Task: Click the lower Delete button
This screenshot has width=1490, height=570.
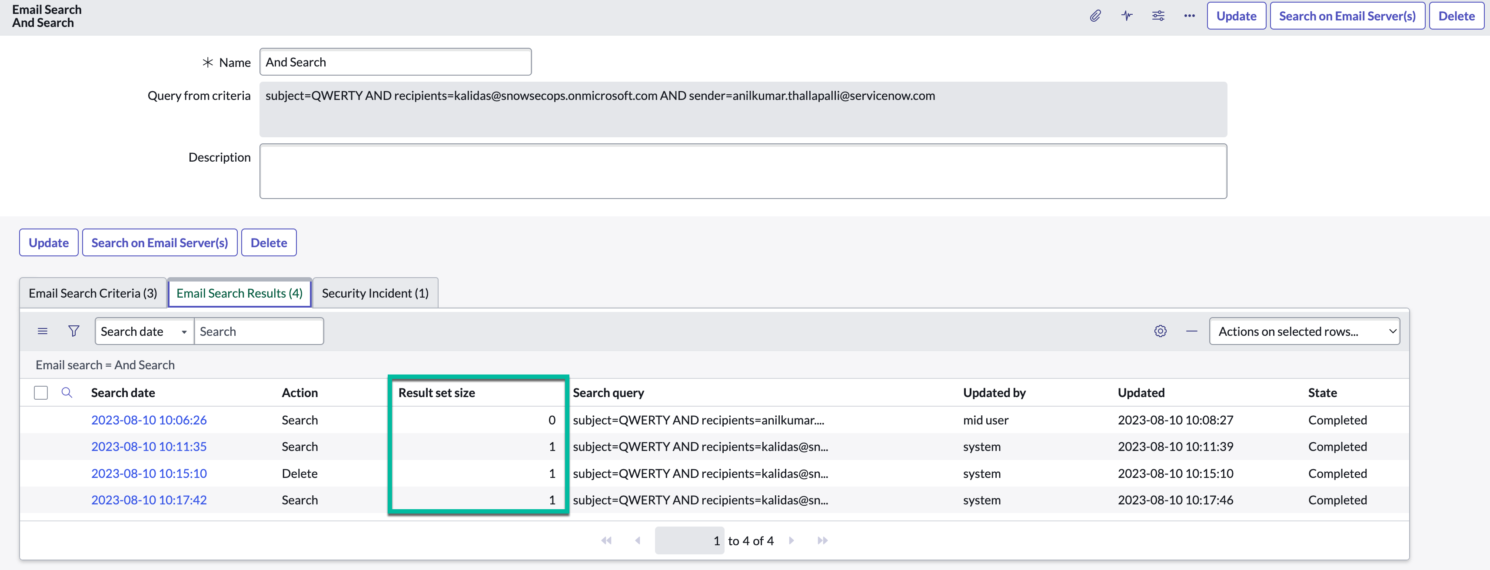Action: (x=269, y=242)
